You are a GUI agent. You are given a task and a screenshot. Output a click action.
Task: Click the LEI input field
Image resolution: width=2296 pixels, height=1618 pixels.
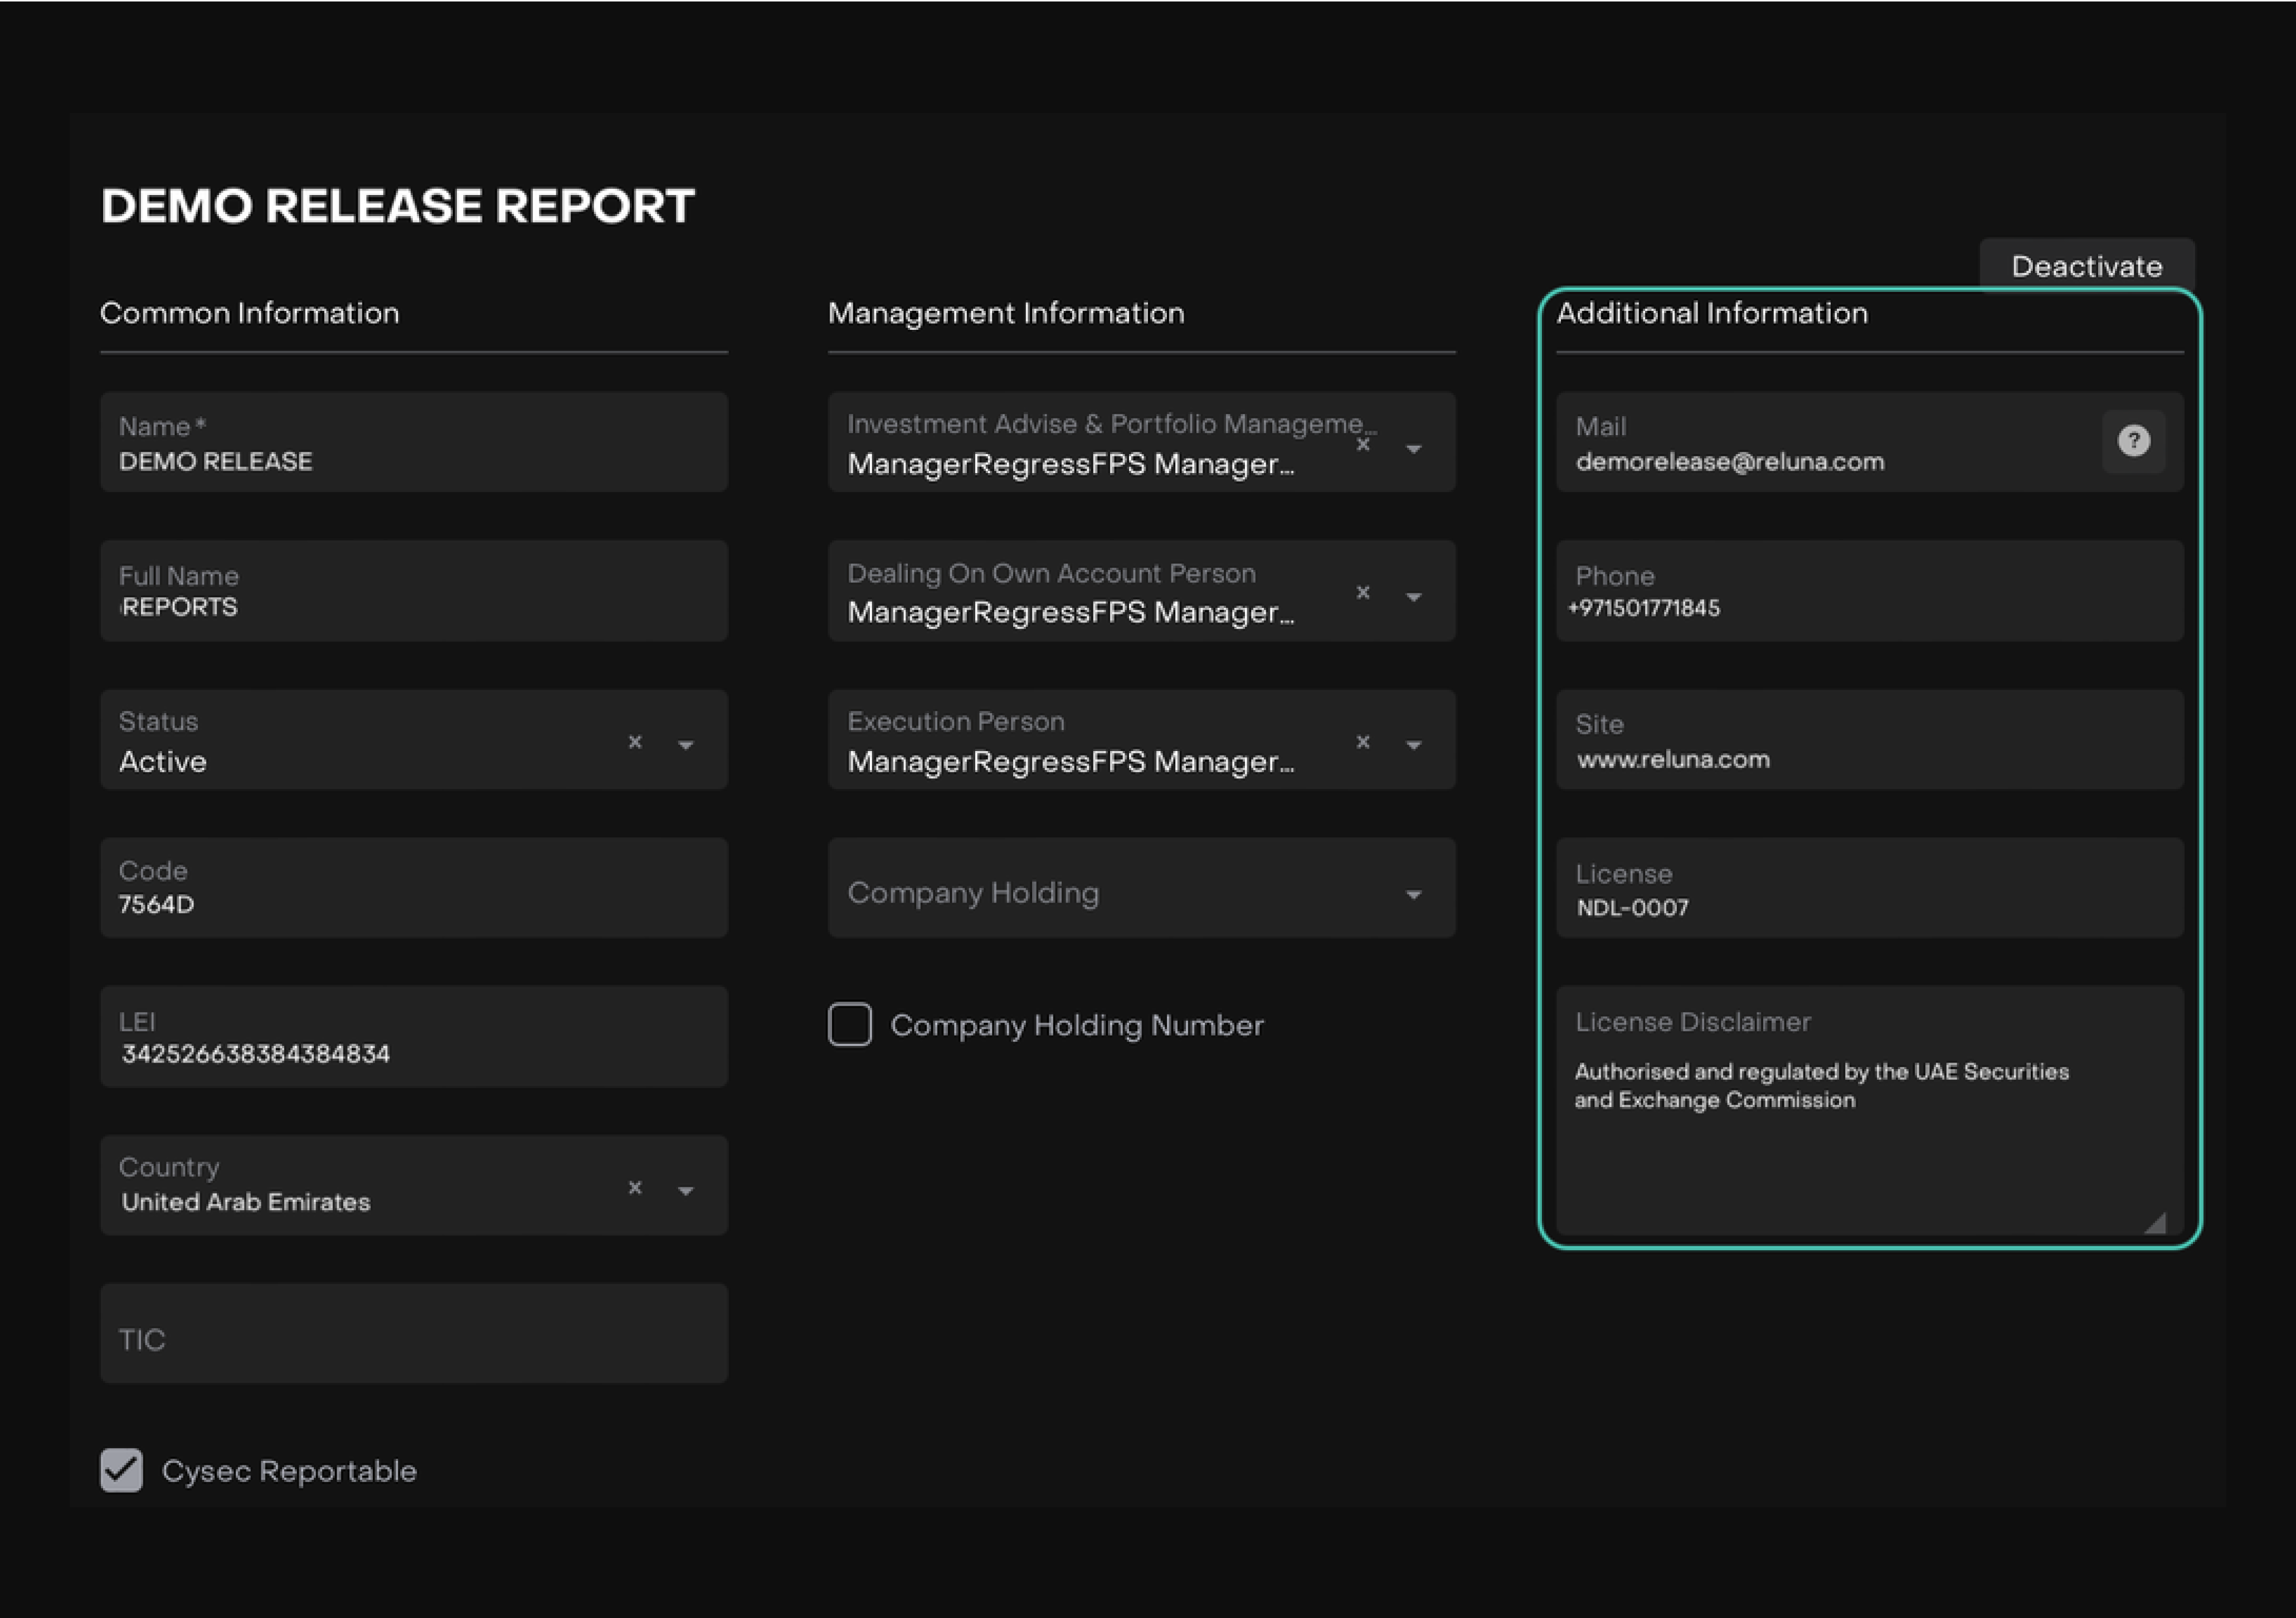coord(414,1038)
